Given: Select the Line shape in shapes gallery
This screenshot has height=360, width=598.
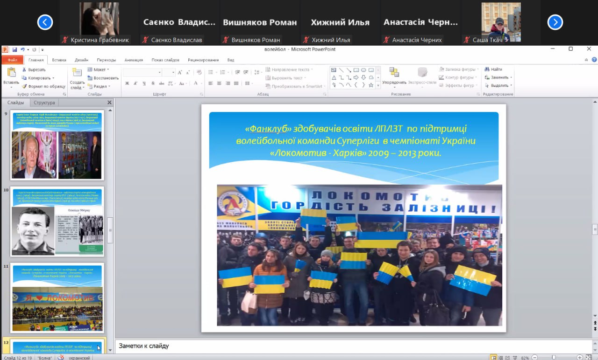Looking at the screenshot, I should click(341, 70).
